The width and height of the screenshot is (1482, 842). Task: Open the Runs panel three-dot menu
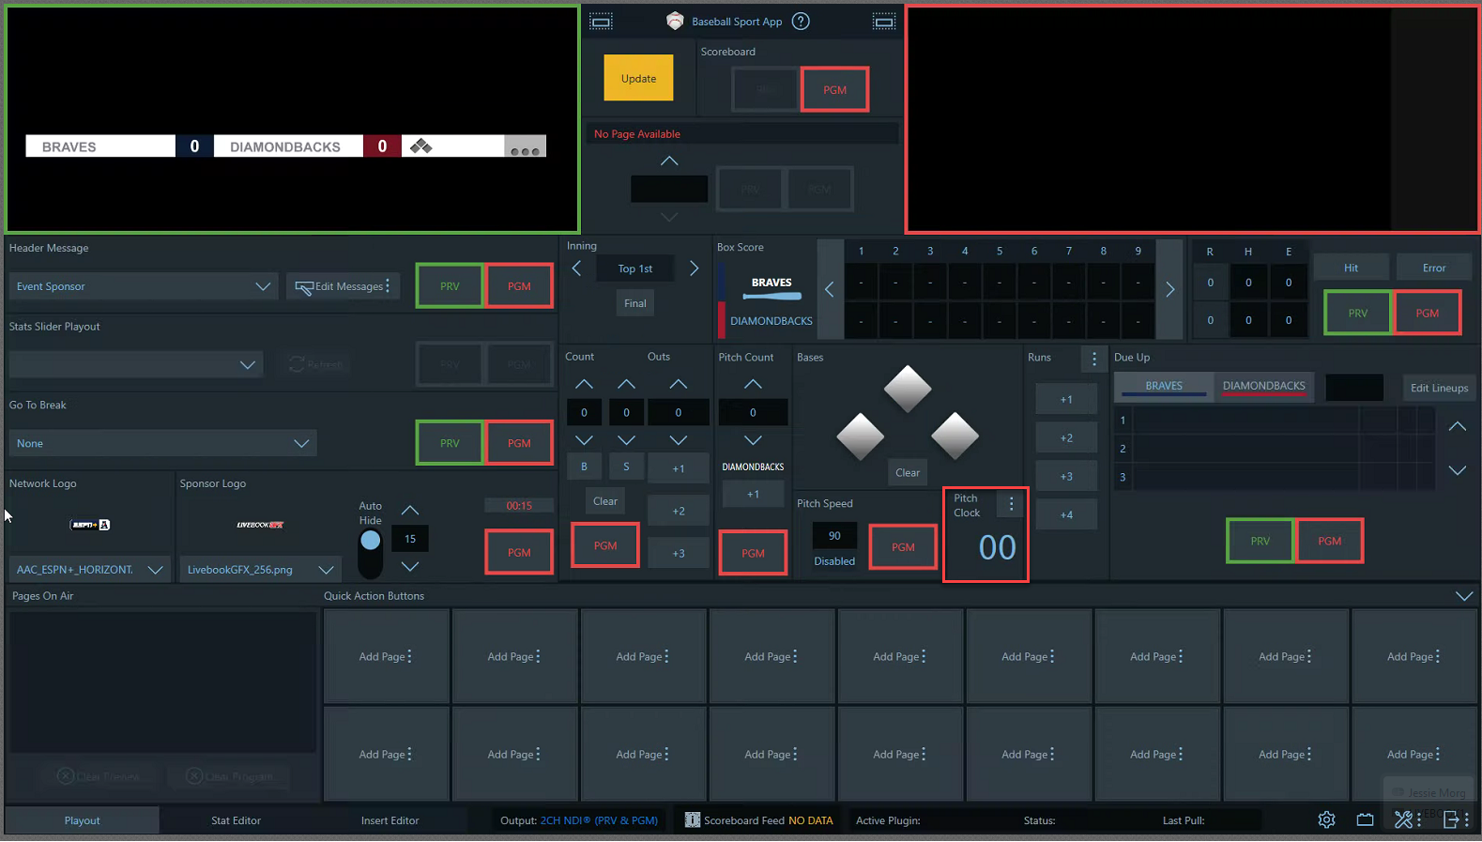tap(1093, 359)
